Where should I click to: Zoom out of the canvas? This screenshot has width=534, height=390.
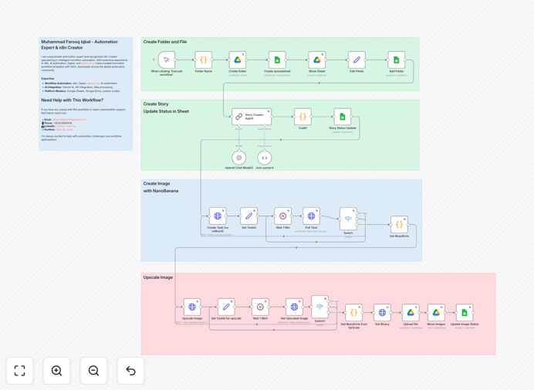(93, 371)
